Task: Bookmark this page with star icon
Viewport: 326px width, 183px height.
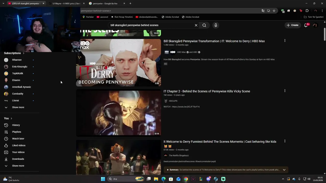Action: (274, 11)
